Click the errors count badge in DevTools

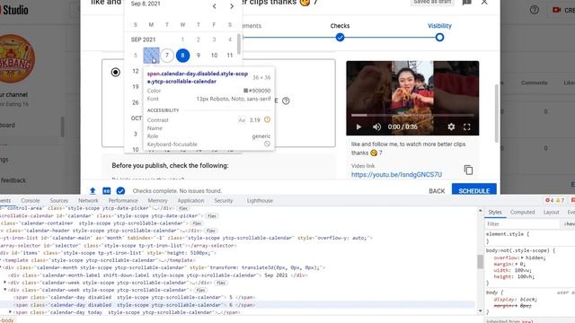[x=549, y=200]
